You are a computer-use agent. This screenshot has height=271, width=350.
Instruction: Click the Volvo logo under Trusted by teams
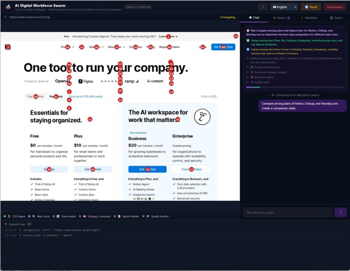(x=109, y=81)
